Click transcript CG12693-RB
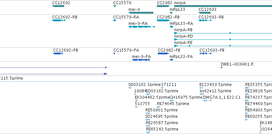Image resolution: width=272 pixels, height=134 pixels. click(205, 20)
